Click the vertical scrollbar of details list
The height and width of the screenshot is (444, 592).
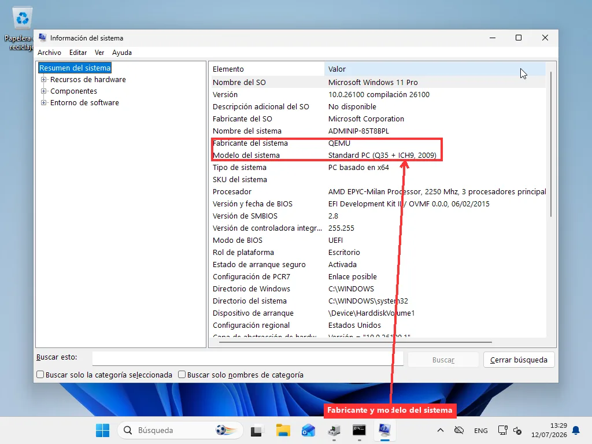(551, 145)
